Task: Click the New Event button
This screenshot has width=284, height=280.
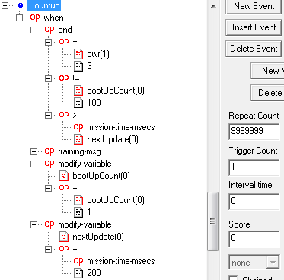Action: pos(254,6)
